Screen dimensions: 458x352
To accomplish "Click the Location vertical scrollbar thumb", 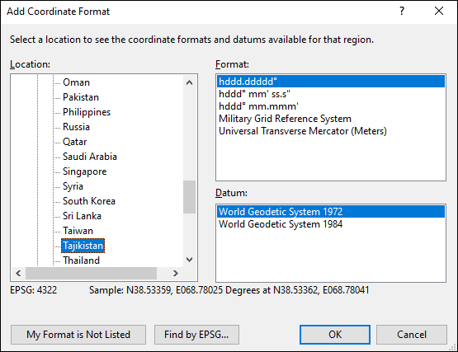I will tap(189, 197).
